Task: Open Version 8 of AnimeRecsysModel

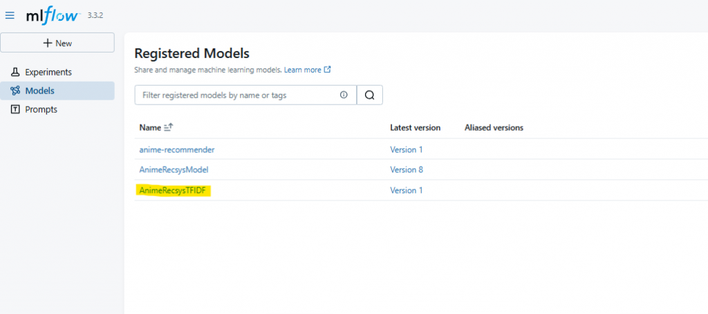Action: point(407,170)
